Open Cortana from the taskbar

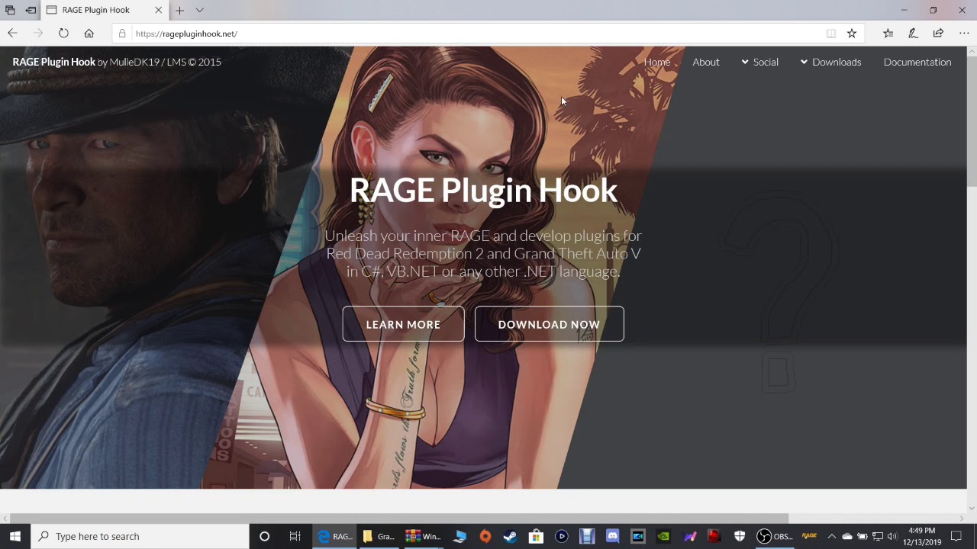[x=264, y=536]
